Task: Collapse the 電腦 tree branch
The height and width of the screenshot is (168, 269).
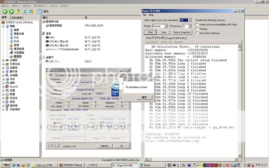Action: point(3,27)
